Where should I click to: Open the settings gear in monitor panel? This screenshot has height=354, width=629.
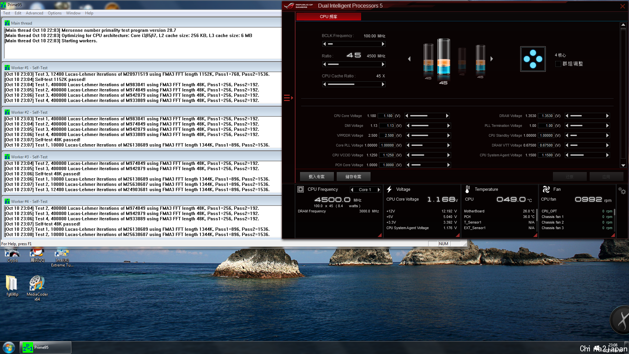[622, 191]
